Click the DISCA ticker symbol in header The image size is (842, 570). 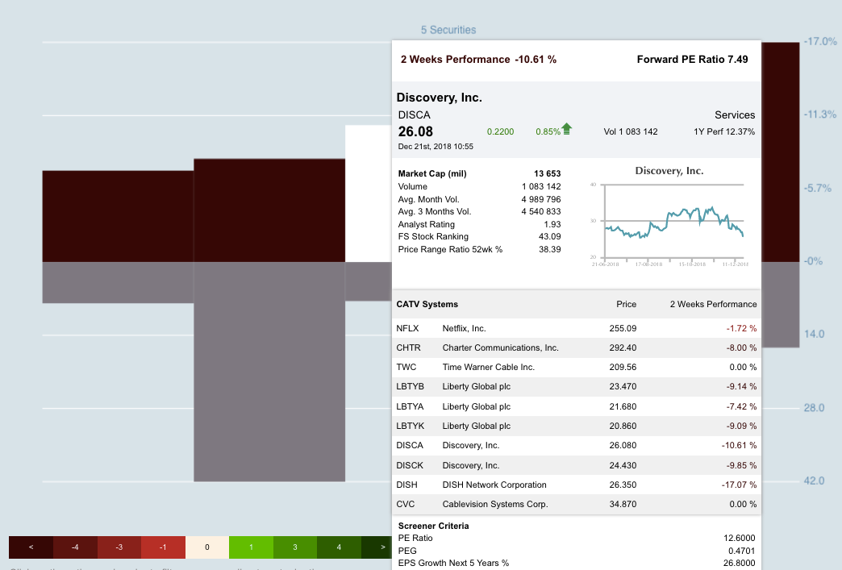click(x=414, y=114)
